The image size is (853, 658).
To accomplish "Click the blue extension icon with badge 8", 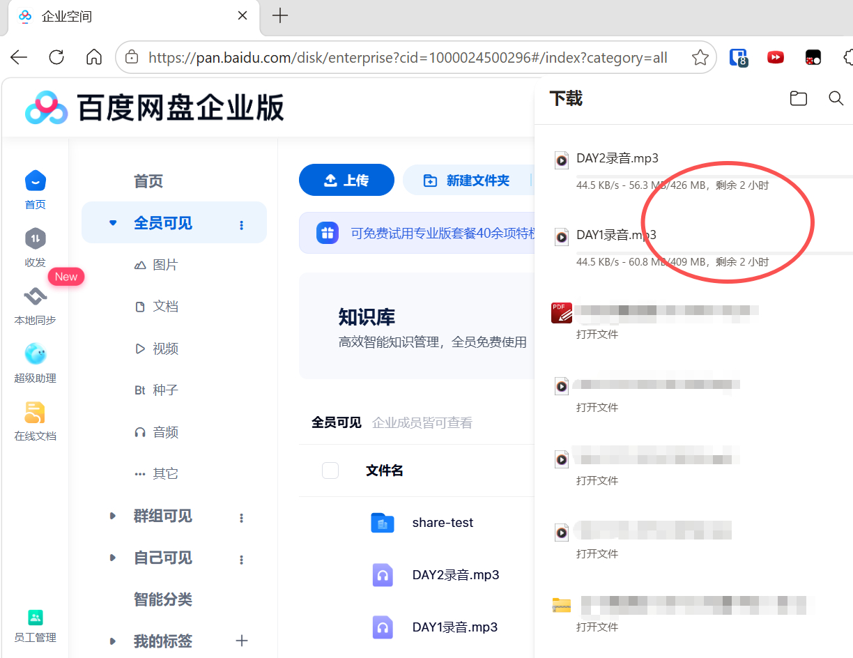I will [x=738, y=57].
